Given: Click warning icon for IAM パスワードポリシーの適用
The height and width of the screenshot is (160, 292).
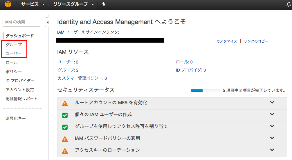Looking at the screenshot, I should pyautogui.click(x=65, y=139).
